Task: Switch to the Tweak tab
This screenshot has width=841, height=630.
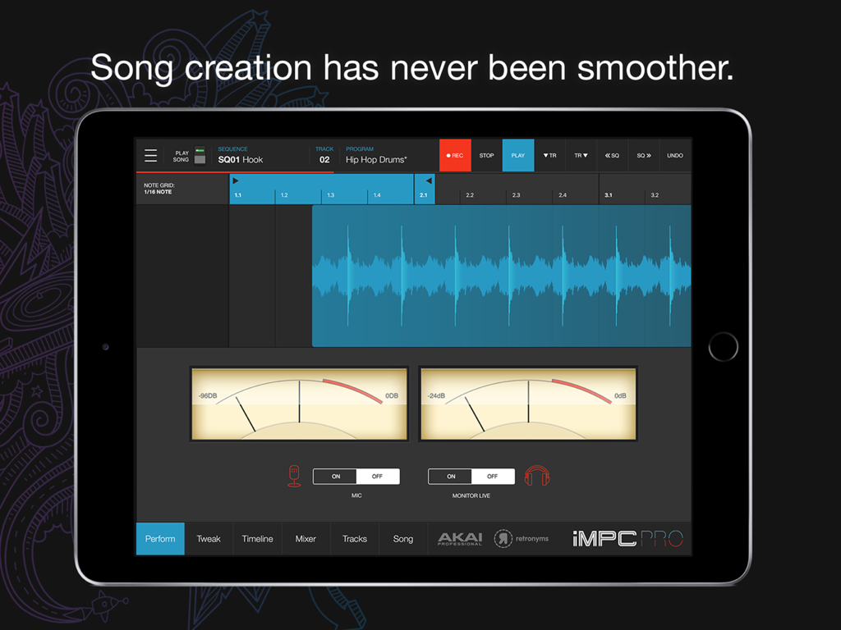Action: pyautogui.click(x=209, y=539)
